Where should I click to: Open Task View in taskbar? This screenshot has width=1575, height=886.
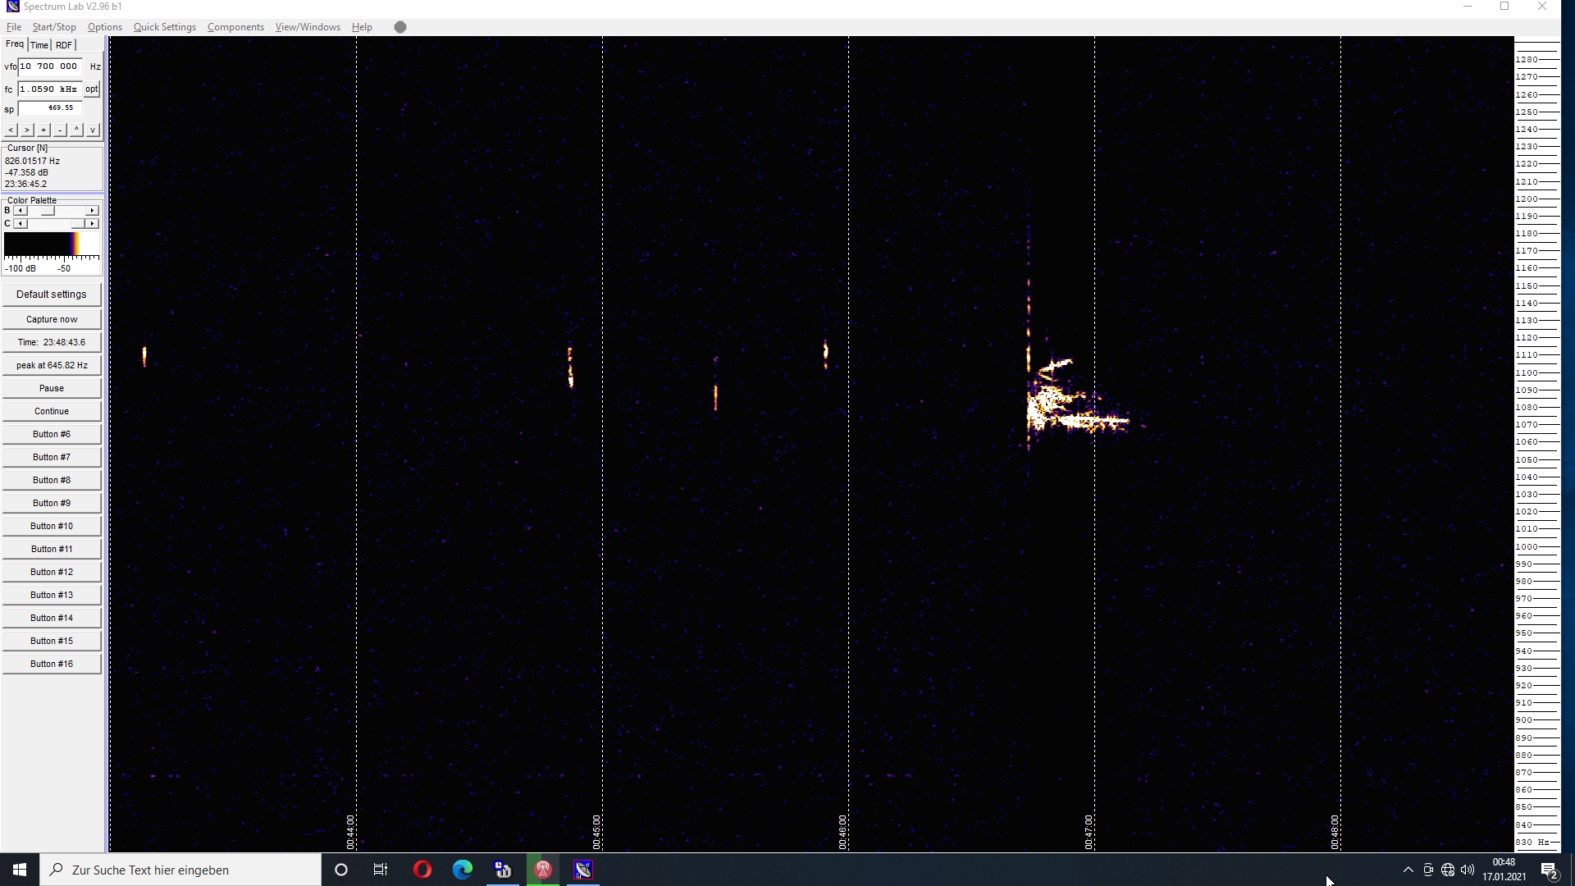381,870
